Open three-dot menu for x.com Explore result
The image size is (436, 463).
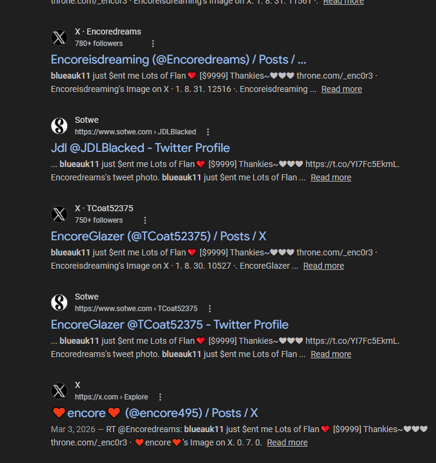pos(160,397)
